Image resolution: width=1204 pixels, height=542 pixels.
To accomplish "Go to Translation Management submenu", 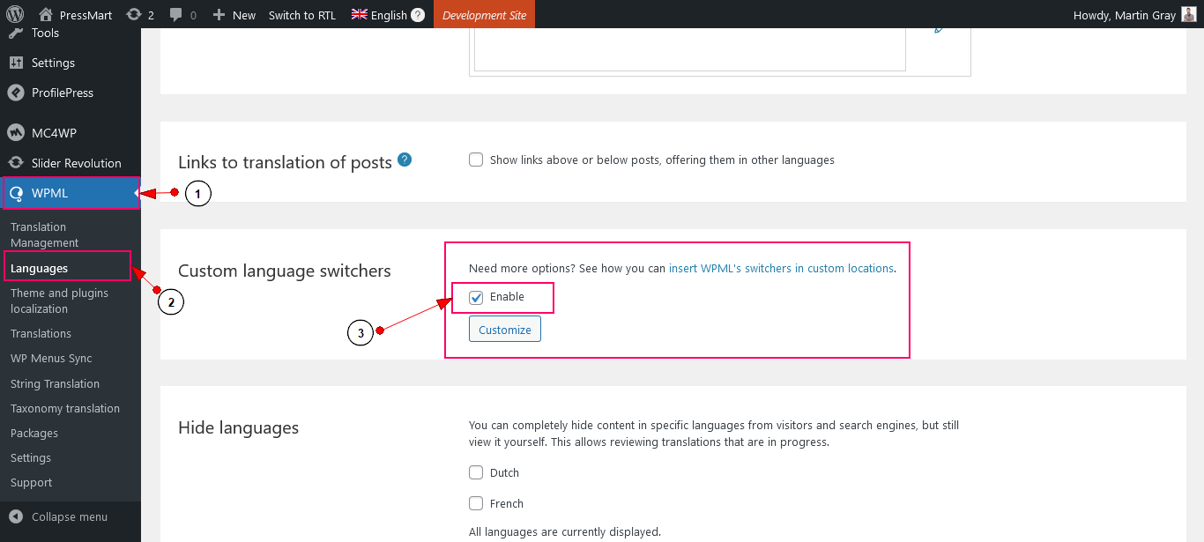I will [x=44, y=234].
